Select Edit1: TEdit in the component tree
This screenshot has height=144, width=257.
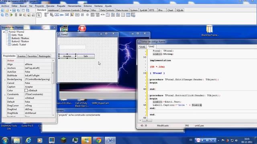[17, 35]
